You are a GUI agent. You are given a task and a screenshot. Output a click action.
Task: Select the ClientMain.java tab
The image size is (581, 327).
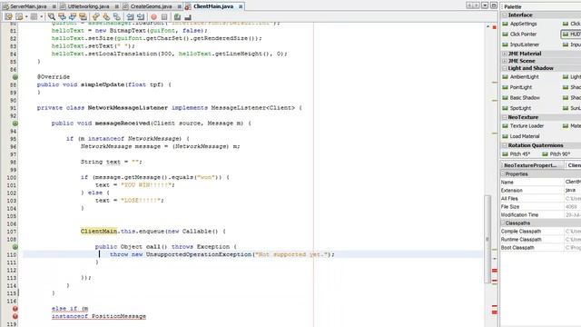coord(213,6)
